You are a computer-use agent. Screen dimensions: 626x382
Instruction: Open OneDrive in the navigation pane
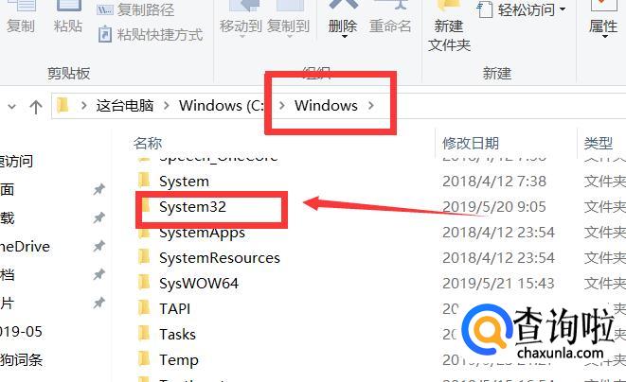click(x=25, y=247)
